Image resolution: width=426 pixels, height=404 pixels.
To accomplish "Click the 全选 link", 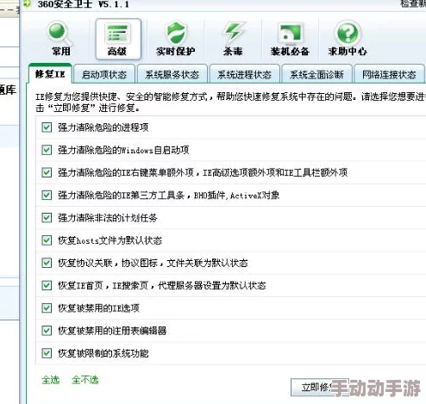I will (51, 380).
